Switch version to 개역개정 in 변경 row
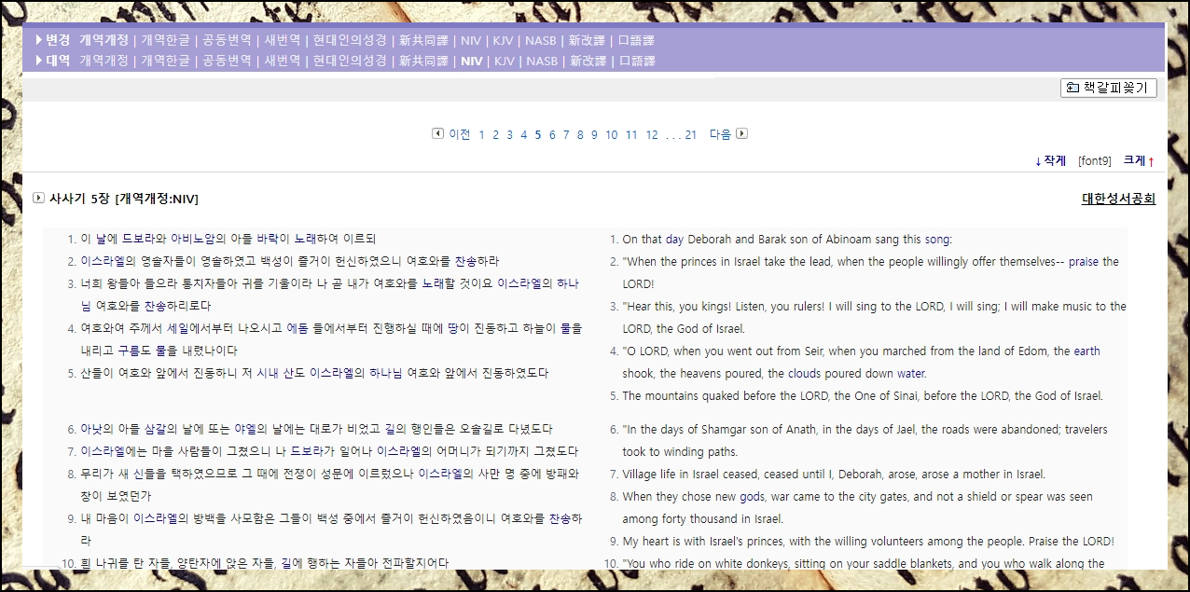The image size is (1190, 592). [104, 40]
